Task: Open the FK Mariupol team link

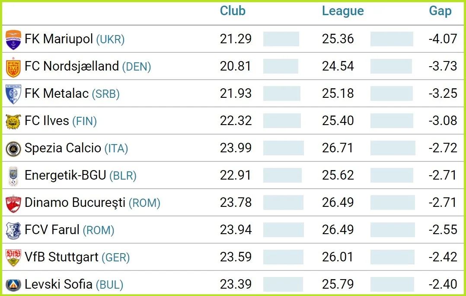Action: tap(59, 39)
